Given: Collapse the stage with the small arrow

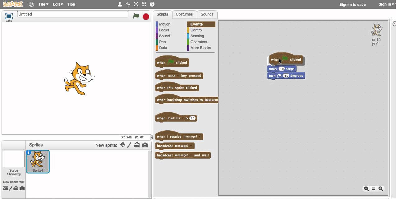Looking at the screenshot, I should (x=152, y=137).
